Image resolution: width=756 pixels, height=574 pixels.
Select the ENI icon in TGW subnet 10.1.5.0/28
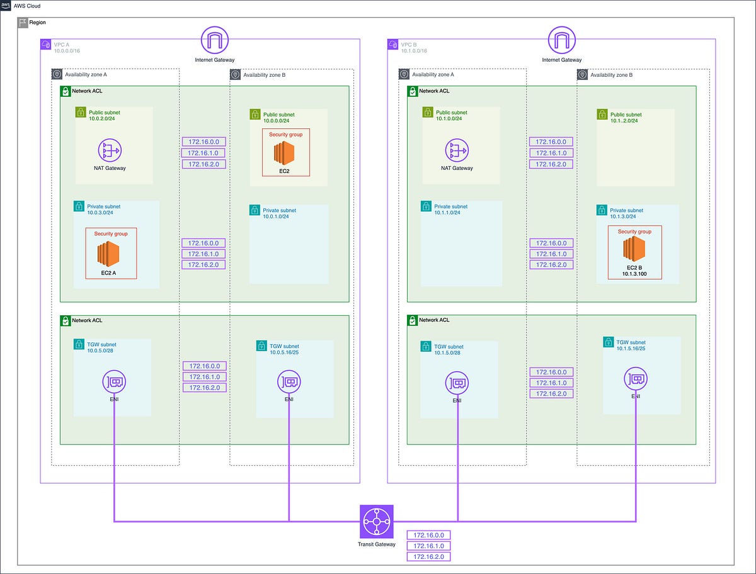click(457, 383)
